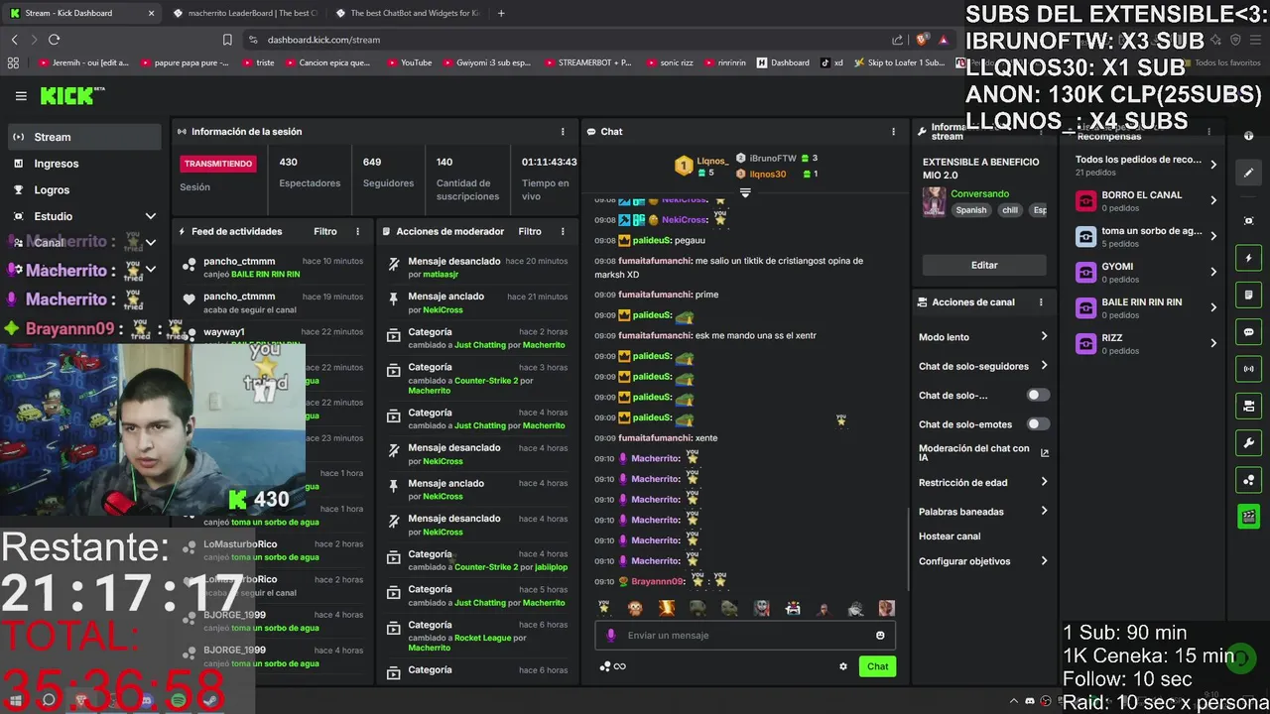Reload the page with browser refresh button
Image resolution: width=1270 pixels, height=714 pixels.
(54, 40)
